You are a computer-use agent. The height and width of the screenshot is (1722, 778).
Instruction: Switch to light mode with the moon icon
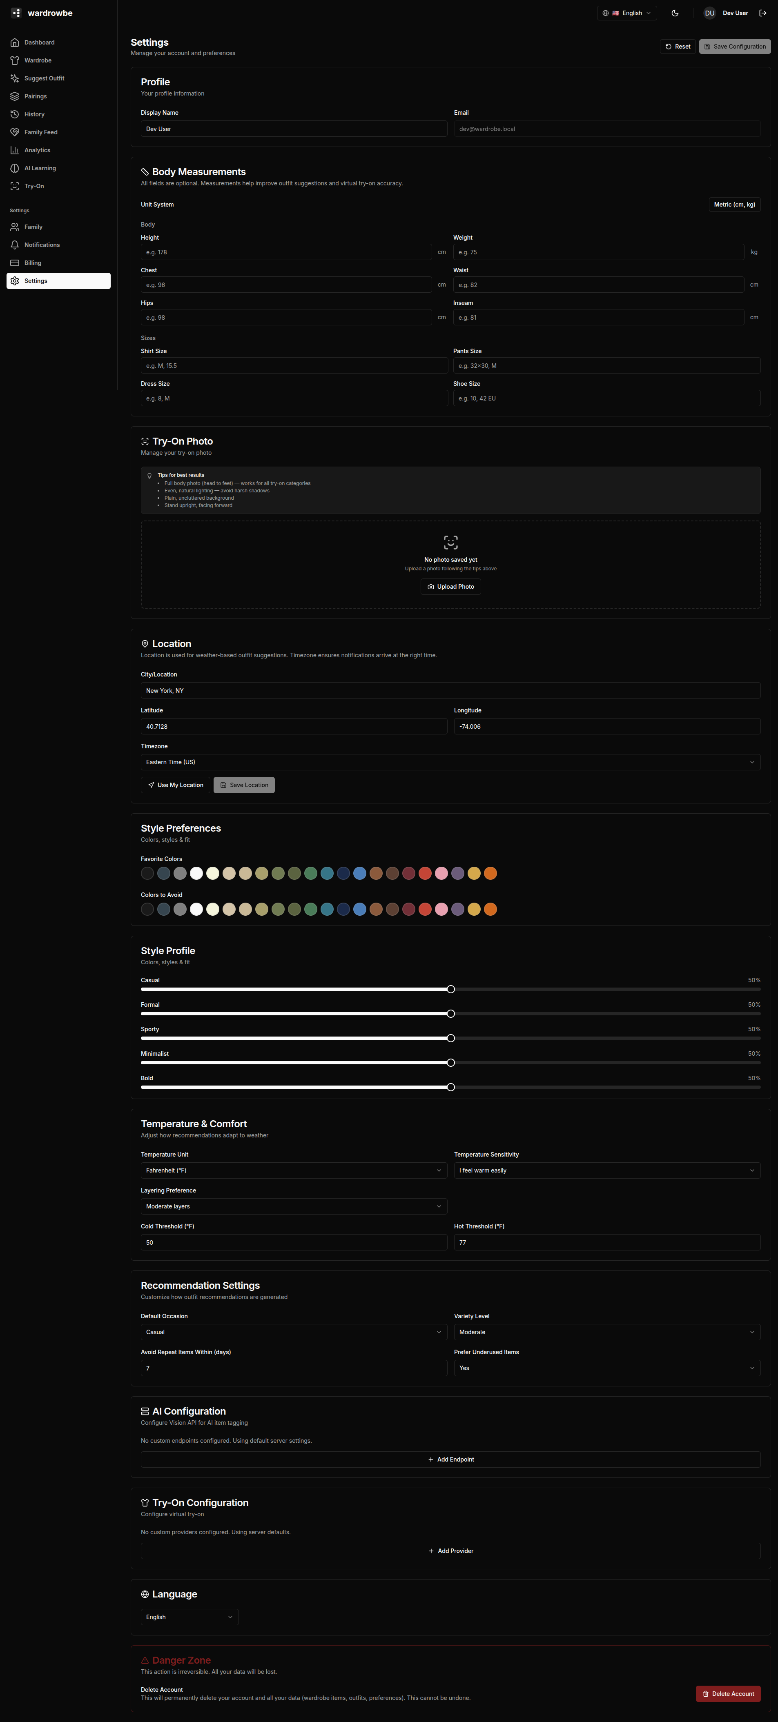[674, 13]
